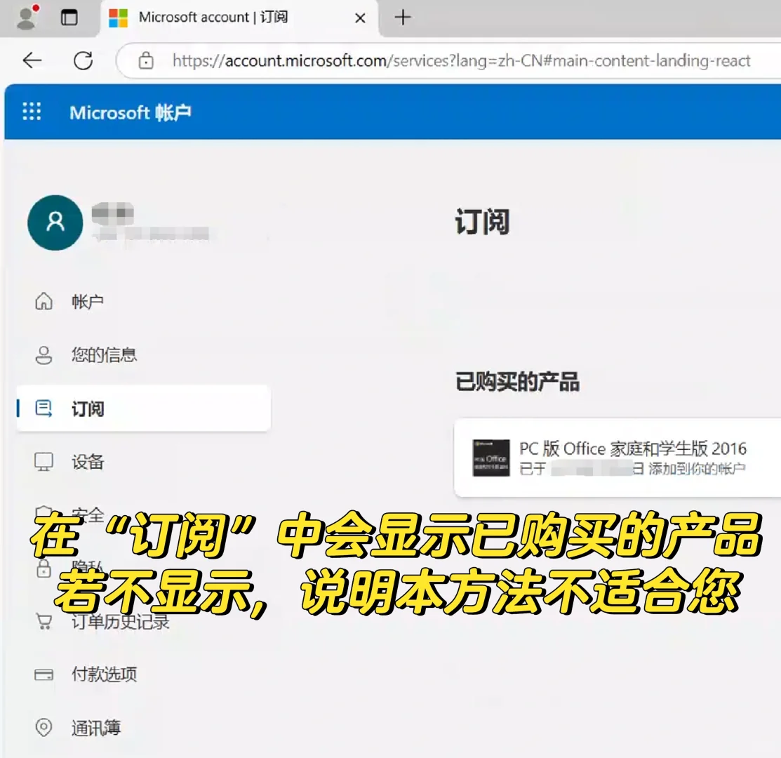Select the 帐户 home icon in sidebar
Viewport: 781px width, 758px height.
pos(45,301)
